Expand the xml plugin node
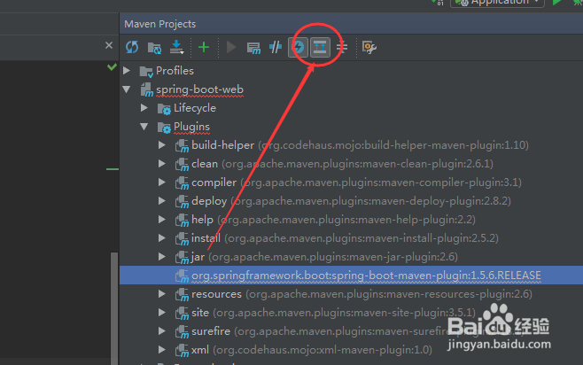The height and width of the screenshot is (365, 583). pyautogui.click(x=162, y=349)
